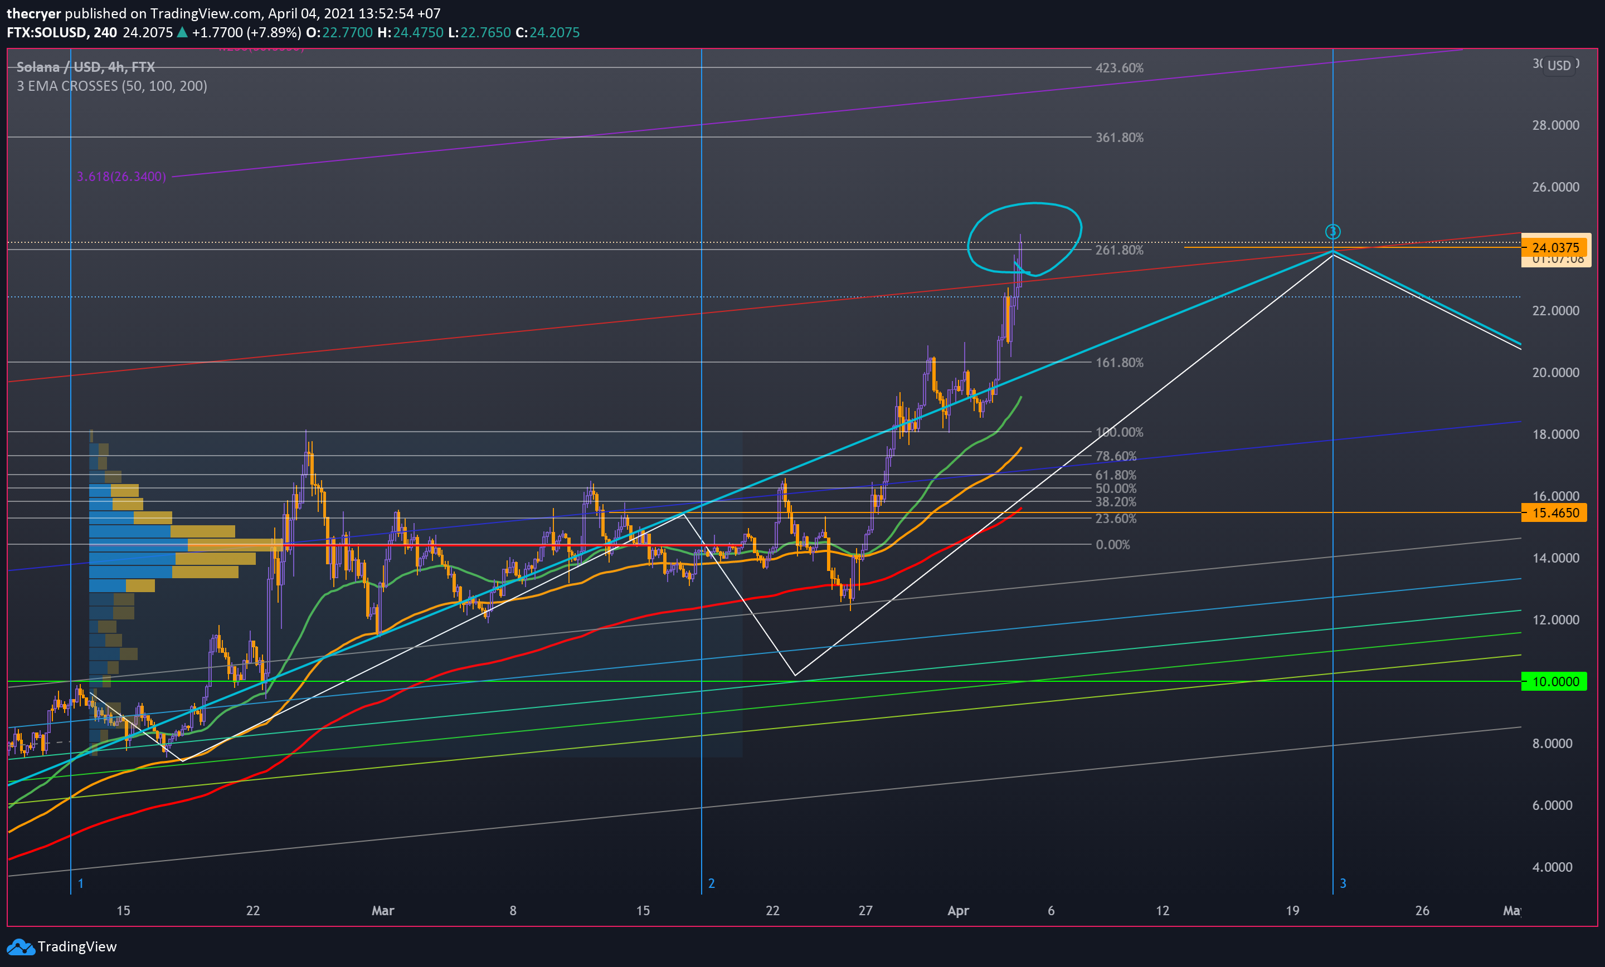Click the 14.0000 price axis value

pos(1555,558)
